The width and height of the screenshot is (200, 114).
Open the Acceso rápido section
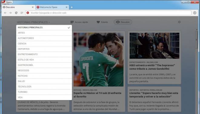[79, 22]
